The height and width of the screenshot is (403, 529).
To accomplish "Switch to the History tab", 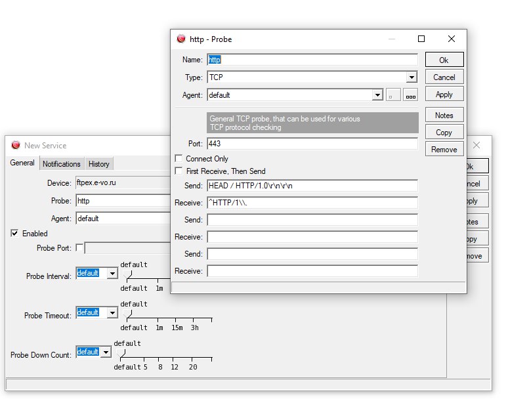I will tap(99, 163).
